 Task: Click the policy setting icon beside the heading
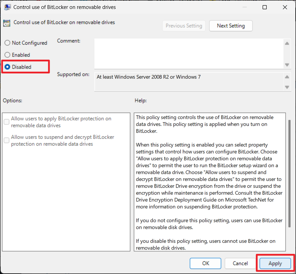coord(7,23)
